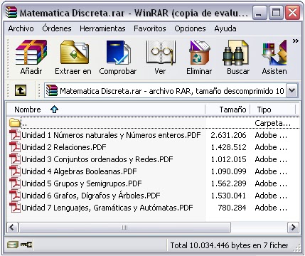This screenshot has width=305, height=256.
Task: Click size value 780.284
Action: [x=232, y=208]
